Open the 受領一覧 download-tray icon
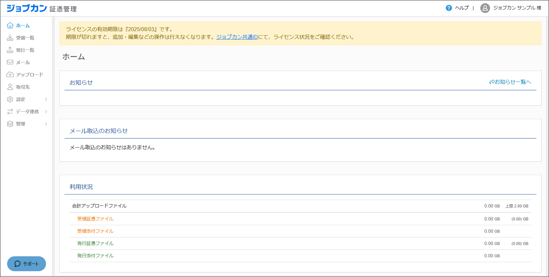The width and height of the screenshot is (549, 277). (10, 38)
